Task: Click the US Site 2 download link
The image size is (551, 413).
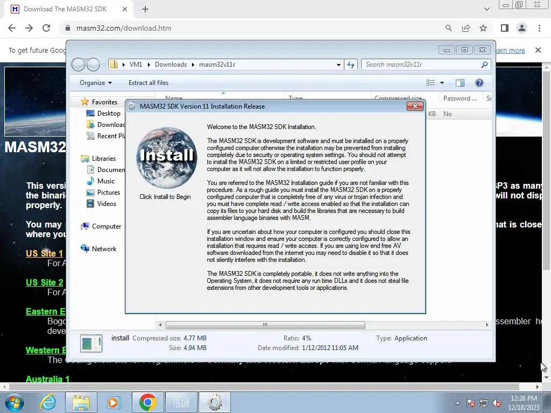Action: click(44, 283)
